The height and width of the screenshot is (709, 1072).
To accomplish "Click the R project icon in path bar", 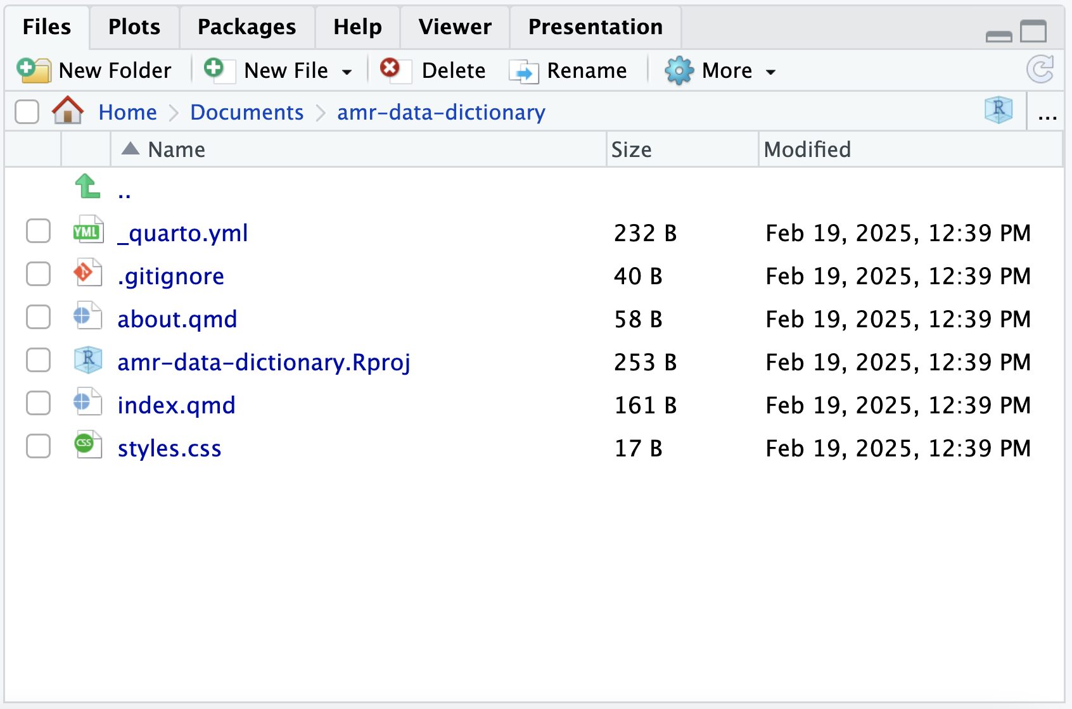I will click(999, 110).
